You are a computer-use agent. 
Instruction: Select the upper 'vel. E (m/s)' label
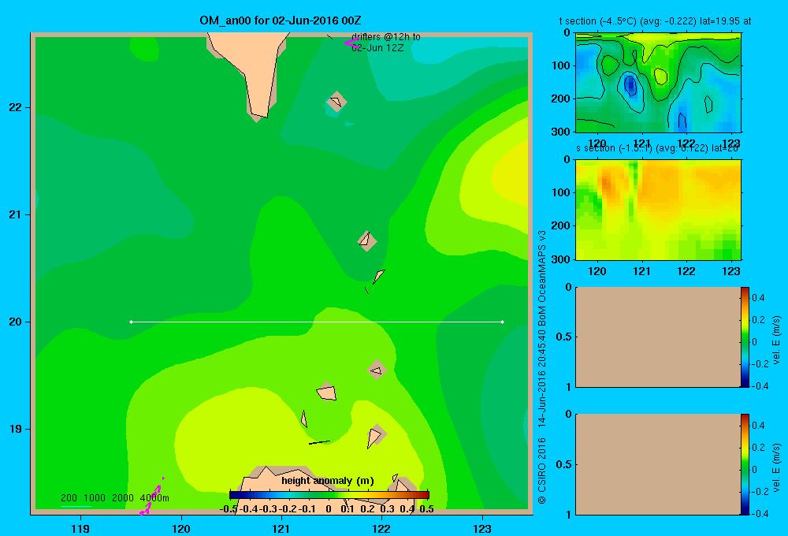[x=777, y=340]
